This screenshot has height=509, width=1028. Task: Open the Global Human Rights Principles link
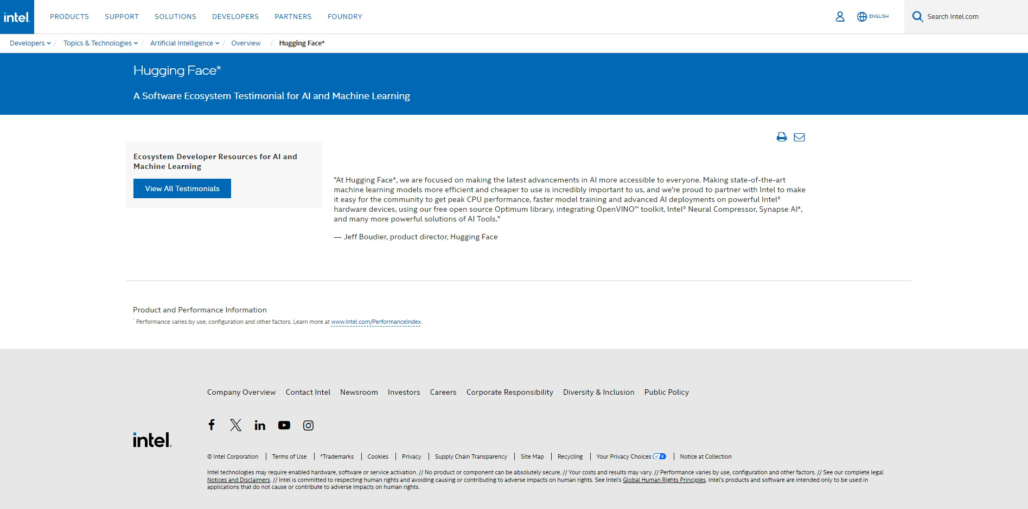click(x=664, y=480)
